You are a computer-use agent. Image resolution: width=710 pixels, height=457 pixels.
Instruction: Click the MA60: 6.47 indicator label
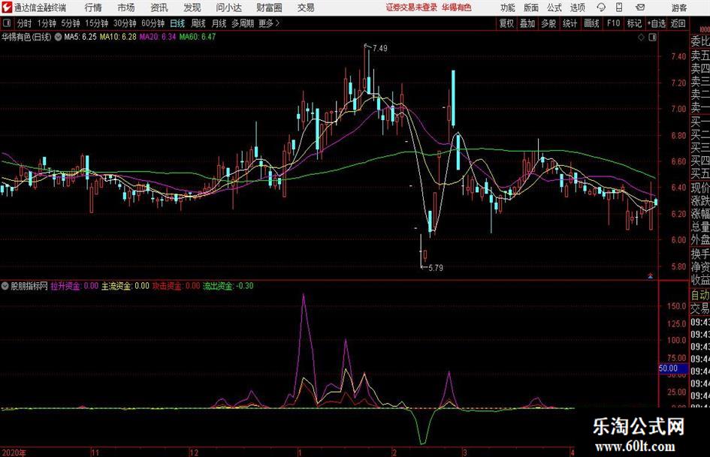click(198, 37)
